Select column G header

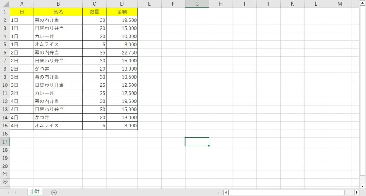[x=197, y=4]
